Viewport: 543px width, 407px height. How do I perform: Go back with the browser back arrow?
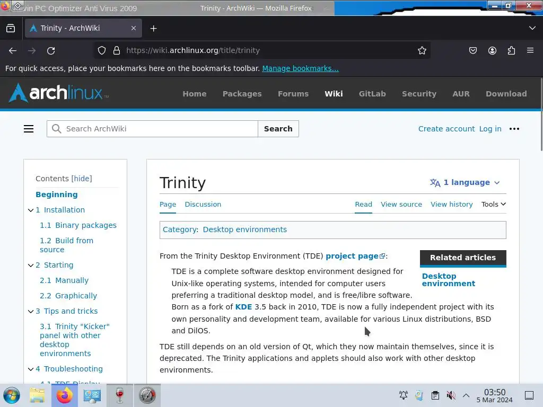click(x=13, y=50)
